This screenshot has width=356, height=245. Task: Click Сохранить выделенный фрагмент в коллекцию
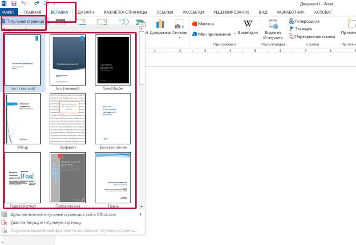point(72,230)
